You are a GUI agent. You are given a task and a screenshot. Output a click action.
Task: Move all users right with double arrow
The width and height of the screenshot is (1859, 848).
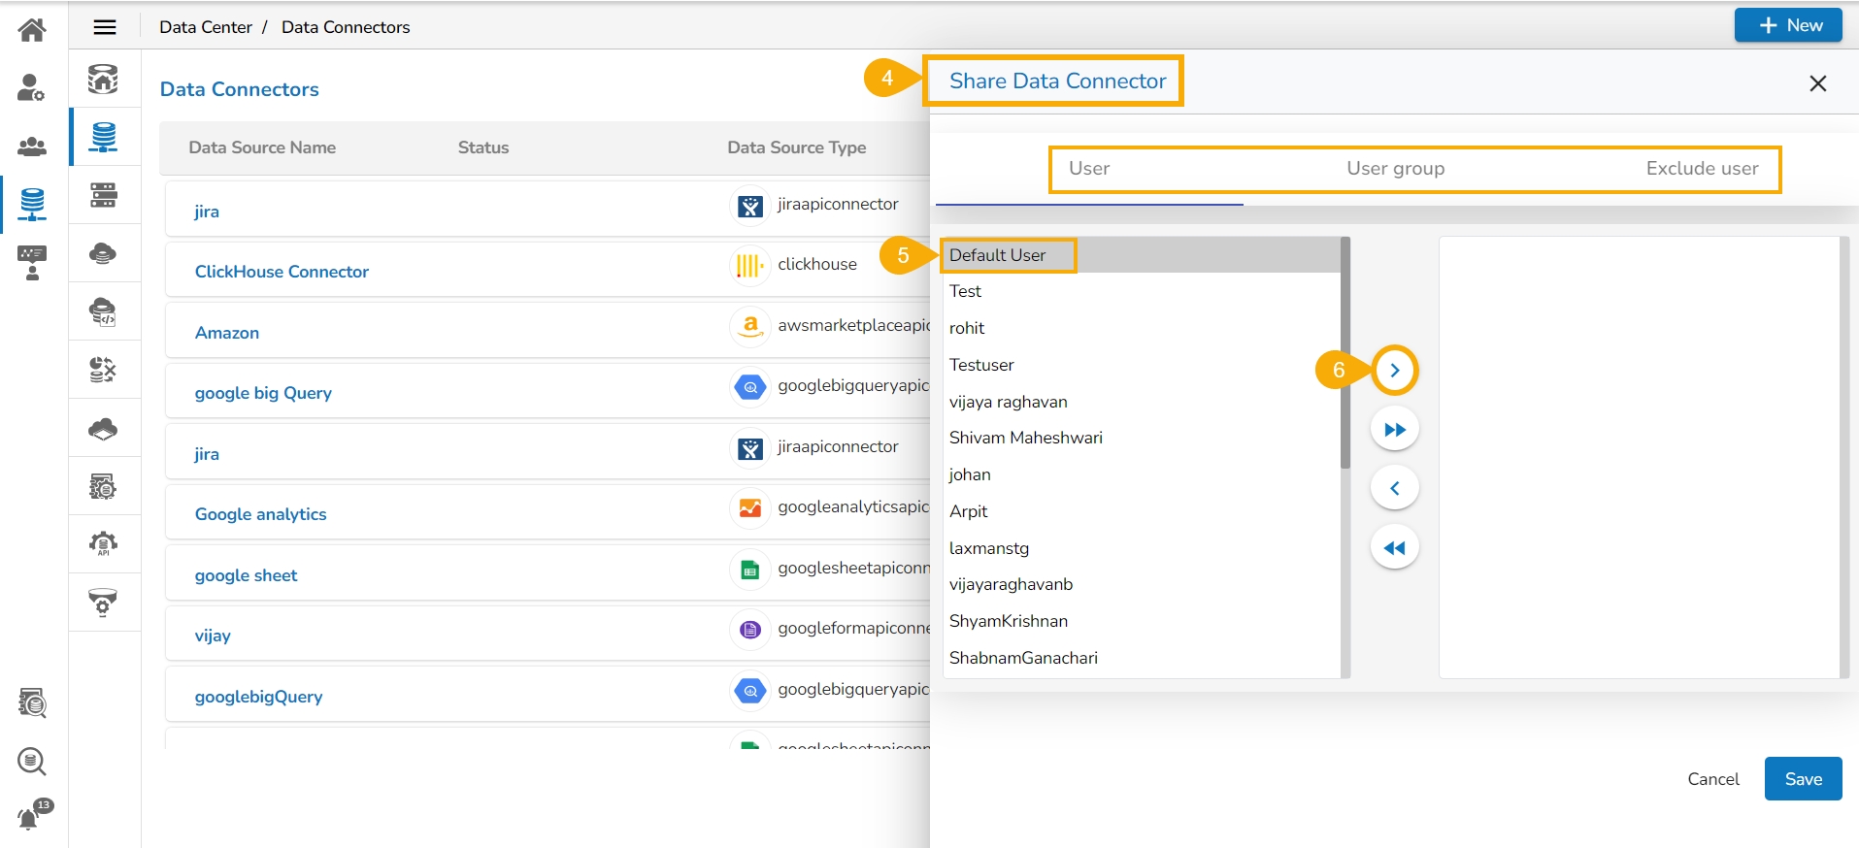click(x=1394, y=430)
